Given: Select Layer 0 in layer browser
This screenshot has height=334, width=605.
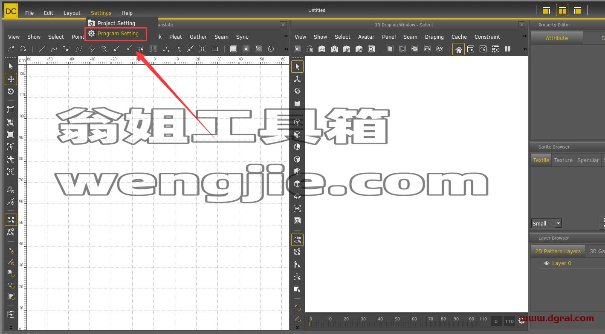Looking at the screenshot, I should 562,263.
